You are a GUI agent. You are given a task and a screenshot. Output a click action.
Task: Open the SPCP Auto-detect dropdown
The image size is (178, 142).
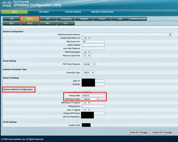point(86,52)
